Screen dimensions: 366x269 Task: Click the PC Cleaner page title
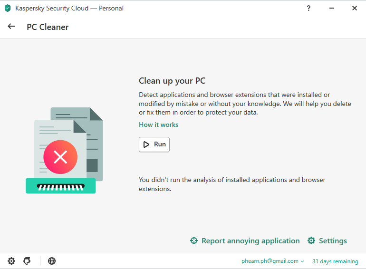[48, 27]
